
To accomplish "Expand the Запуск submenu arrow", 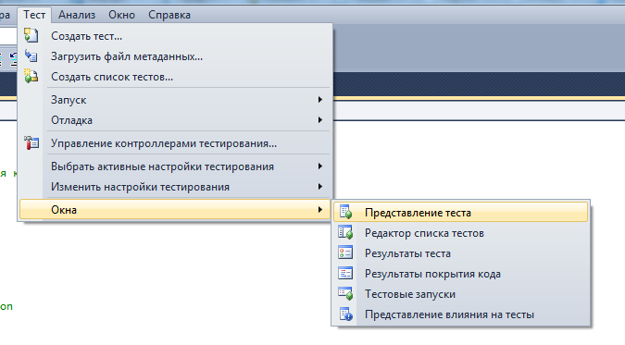I will 320,100.
